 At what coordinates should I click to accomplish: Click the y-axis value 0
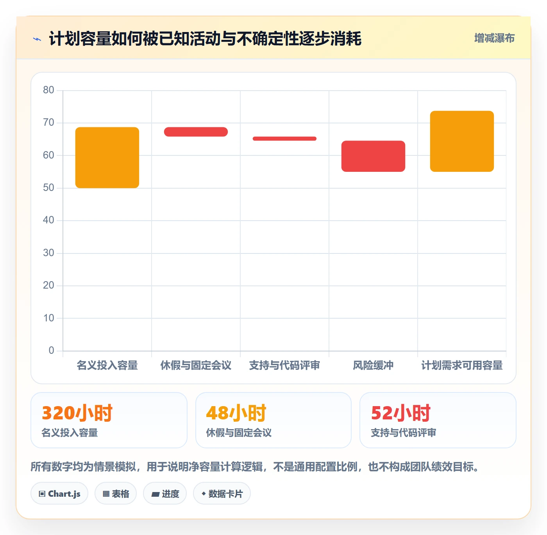click(x=51, y=351)
